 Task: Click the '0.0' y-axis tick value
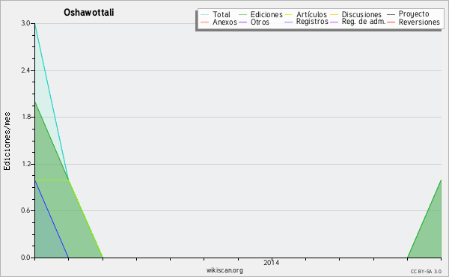[25, 258]
